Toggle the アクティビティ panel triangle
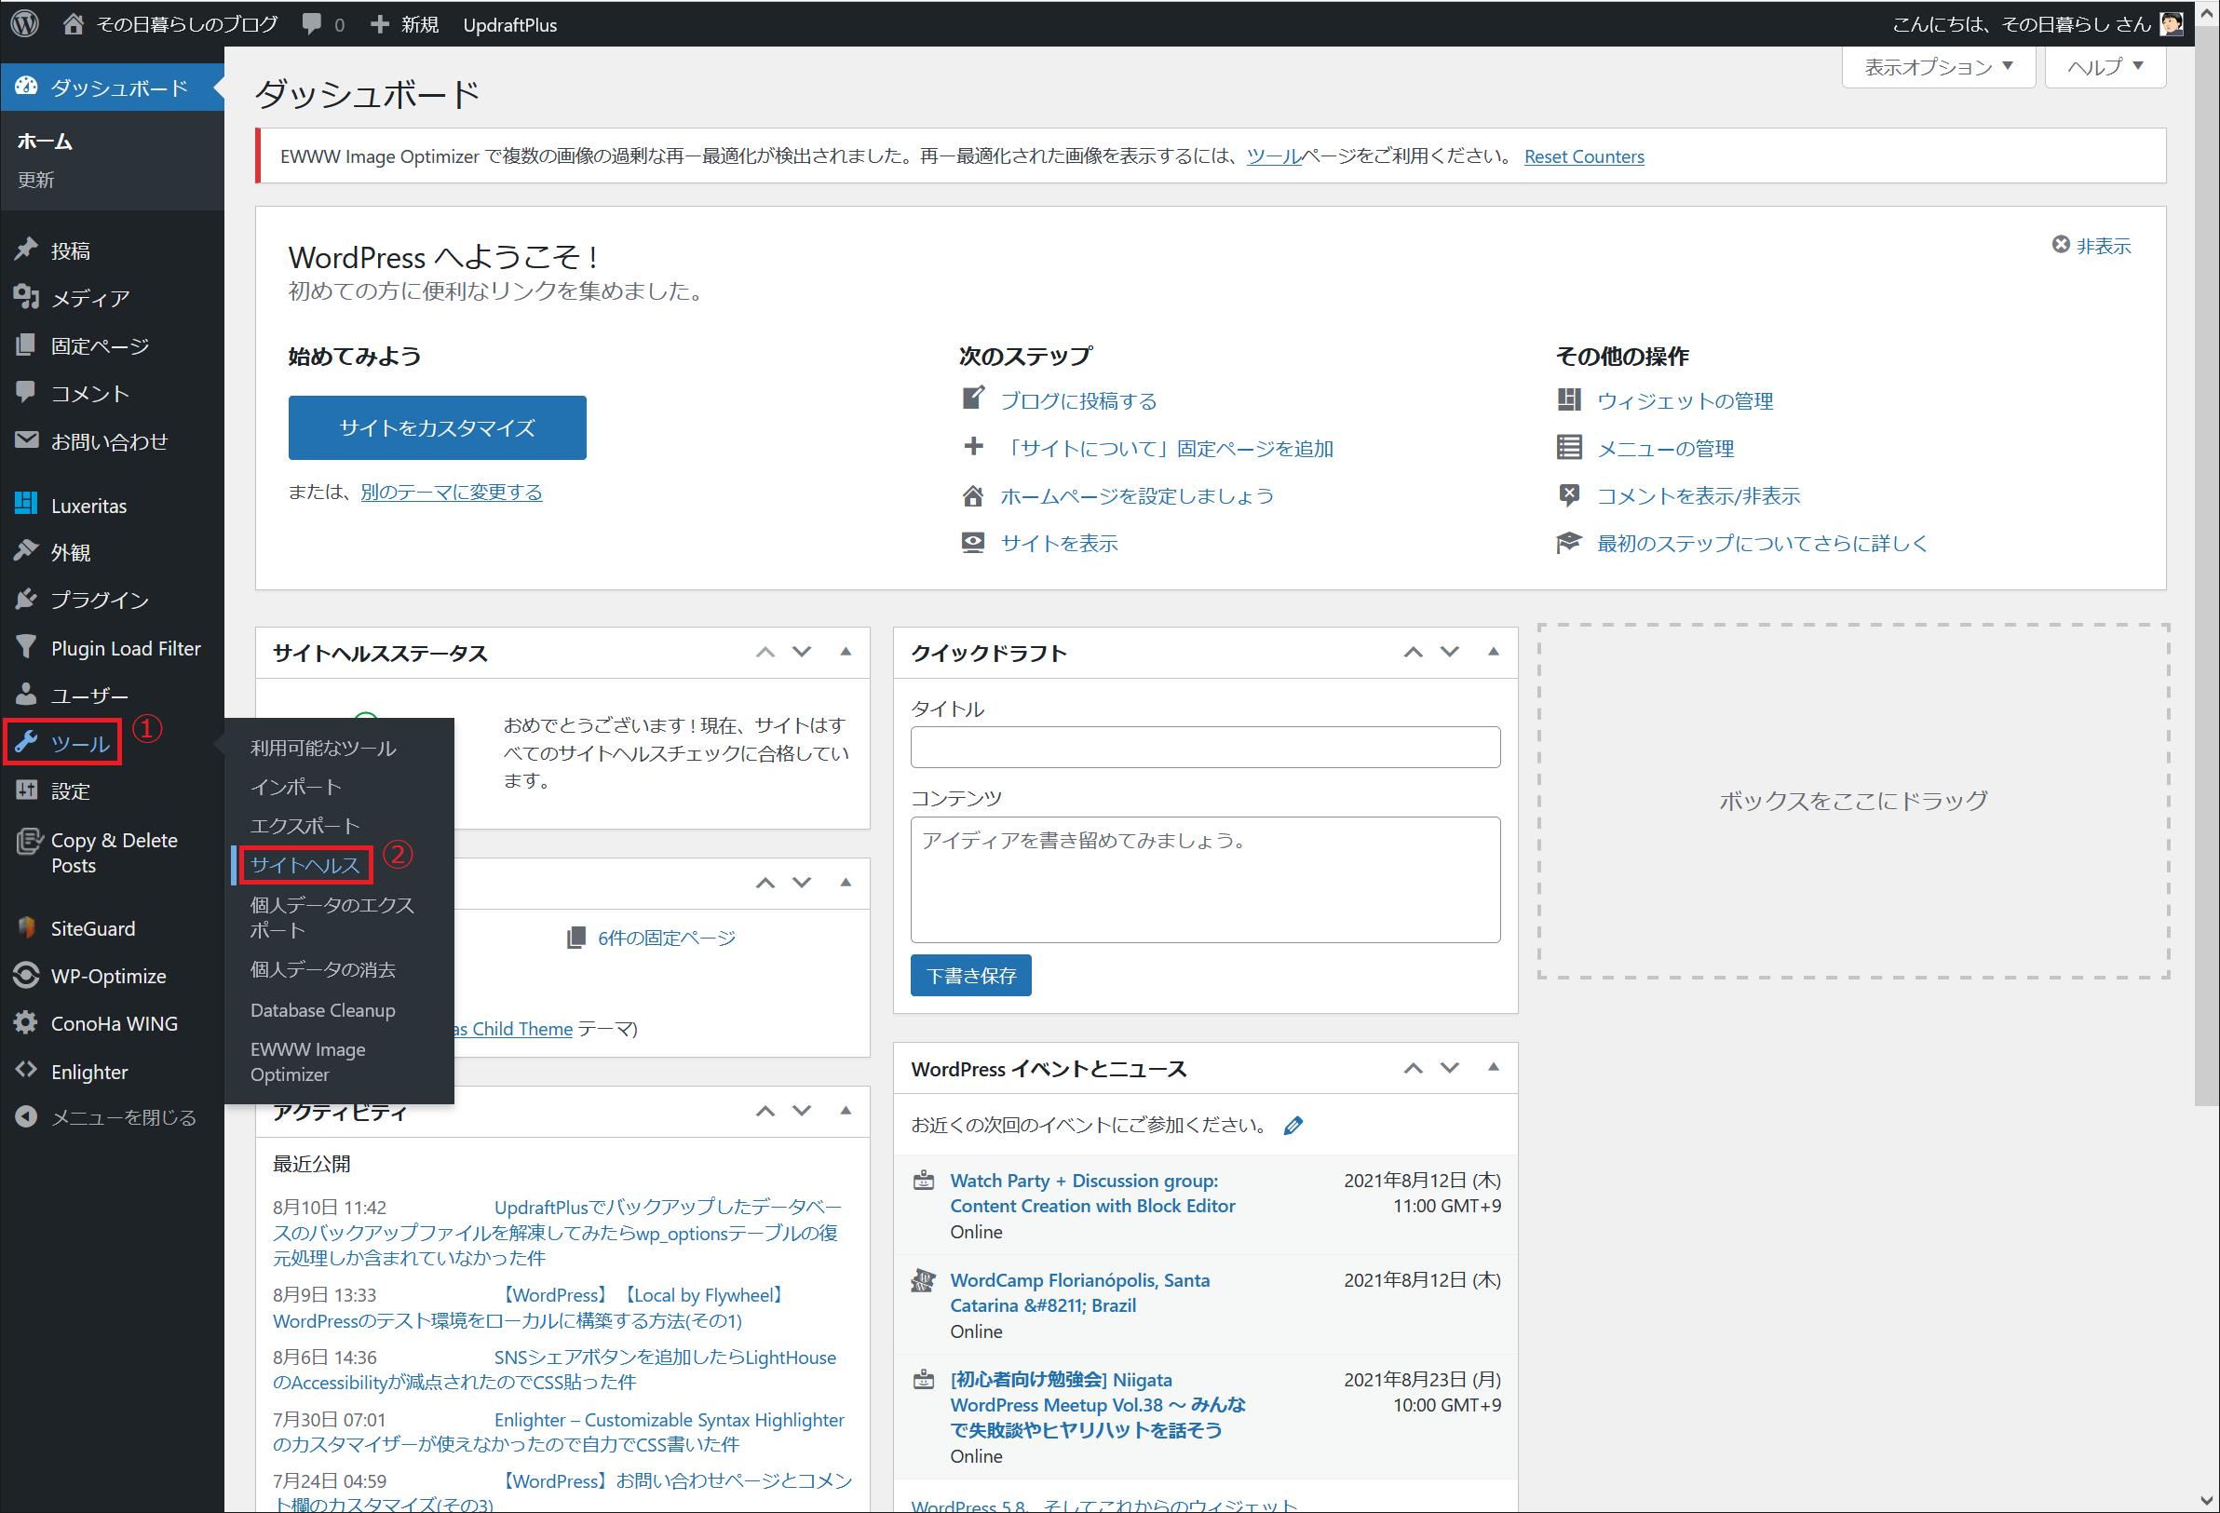Image resolution: width=2220 pixels, height=1513 pixels. [x=846, y=1110]
